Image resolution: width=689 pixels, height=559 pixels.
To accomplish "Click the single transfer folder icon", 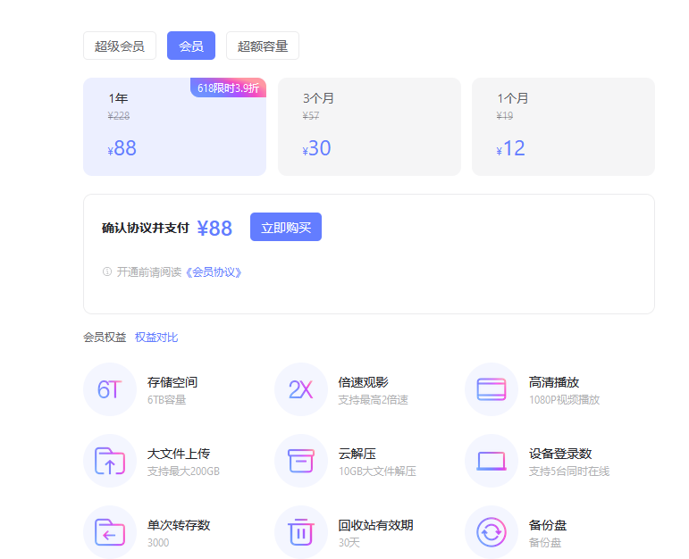I will coord(109,532).
